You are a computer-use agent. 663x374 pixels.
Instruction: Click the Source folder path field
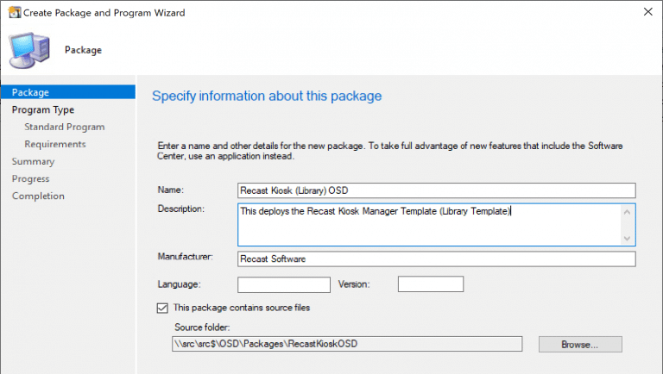[347, 344]
